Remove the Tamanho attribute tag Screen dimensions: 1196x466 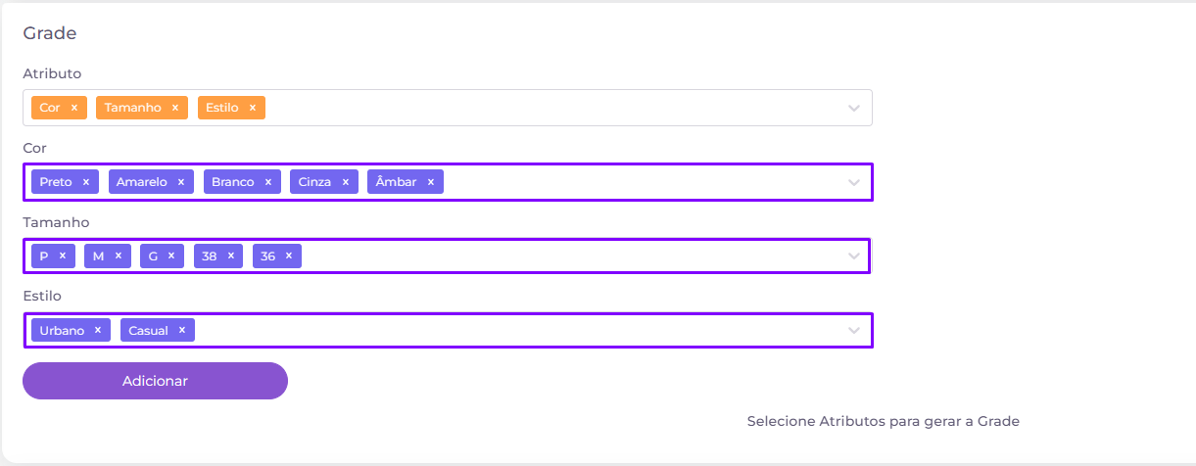pyautogui.click(x=175, y=108)
